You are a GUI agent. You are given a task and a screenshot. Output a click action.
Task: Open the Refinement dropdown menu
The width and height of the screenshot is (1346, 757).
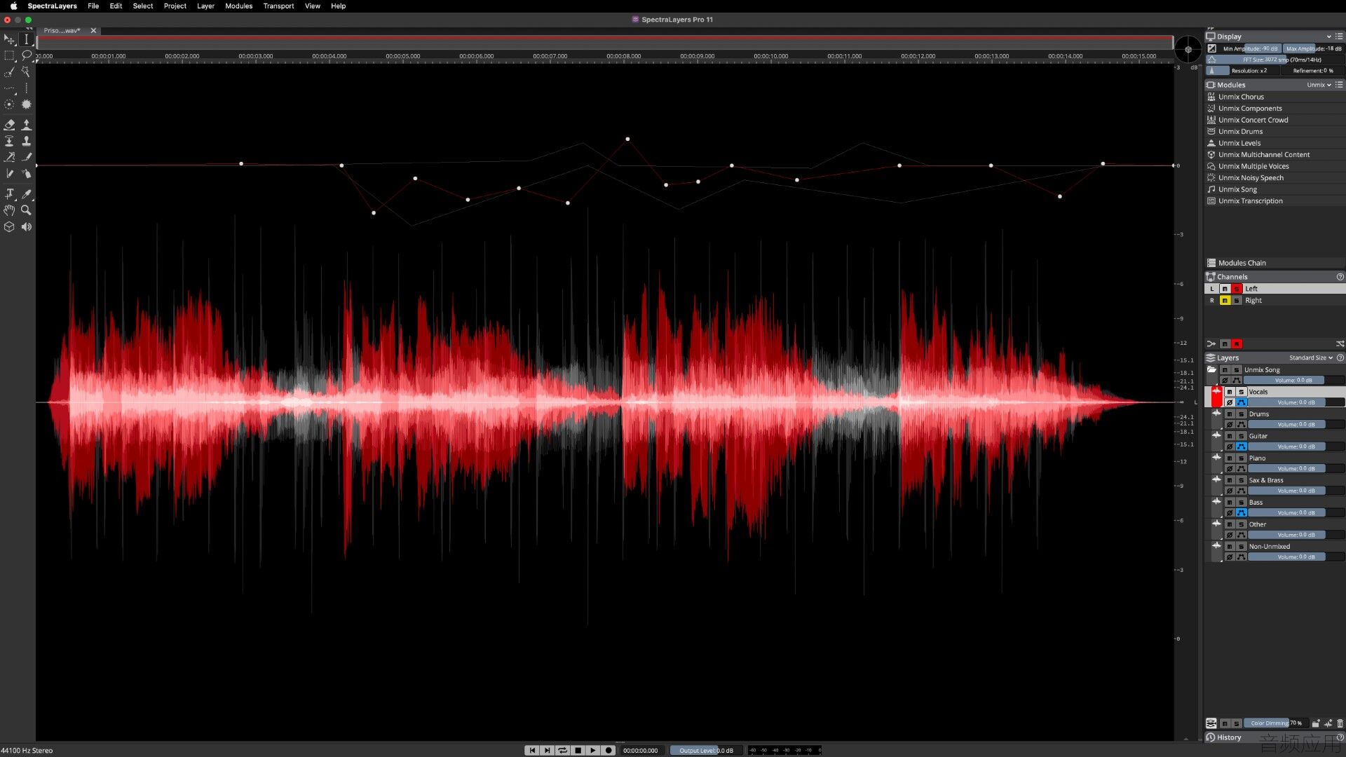click(1310, 70)
